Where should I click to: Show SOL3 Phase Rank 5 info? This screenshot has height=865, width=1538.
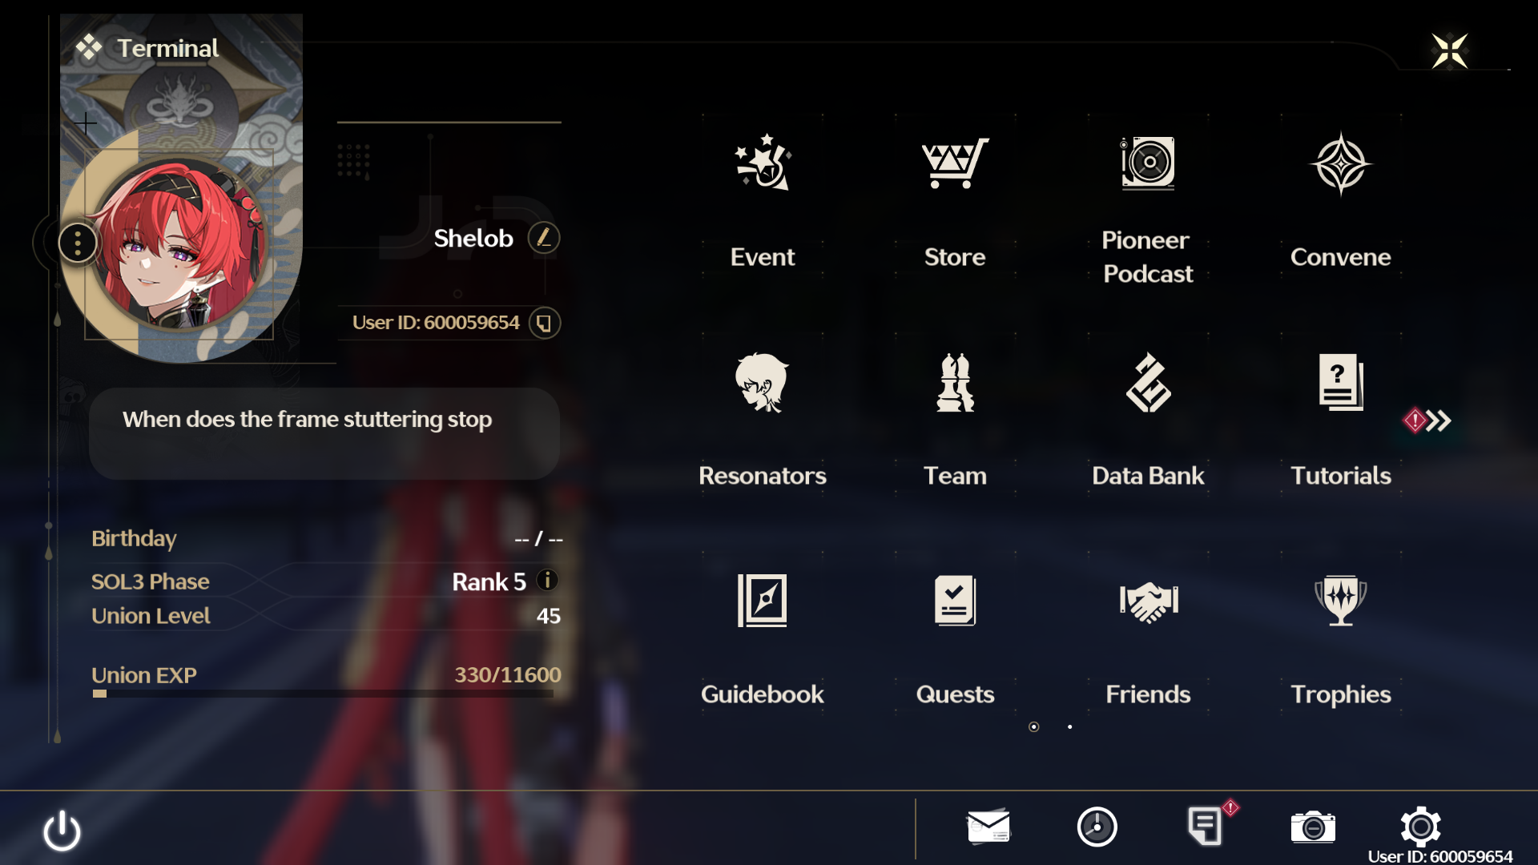(x=547, y=580)
